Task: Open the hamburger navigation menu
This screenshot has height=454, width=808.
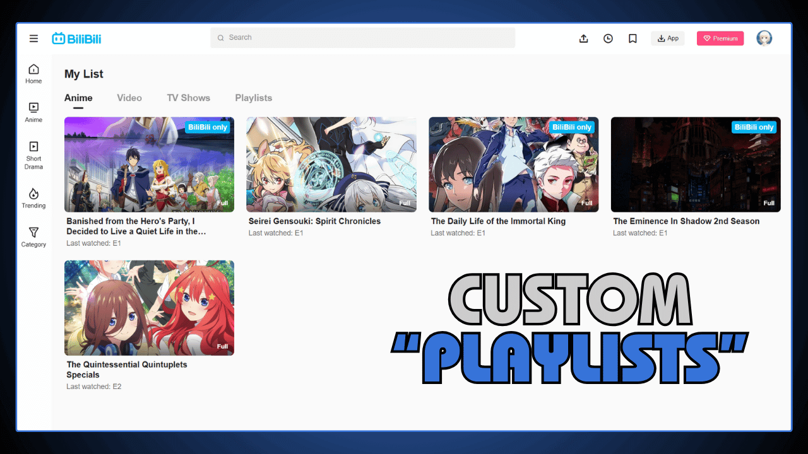Action: [x=33, y=38]
